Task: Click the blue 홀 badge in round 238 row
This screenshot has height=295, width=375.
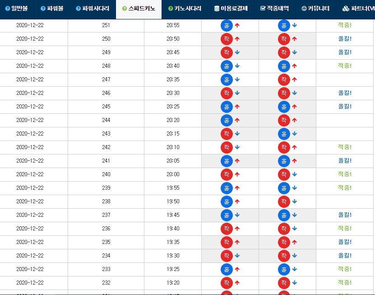Action: [227, 201]
